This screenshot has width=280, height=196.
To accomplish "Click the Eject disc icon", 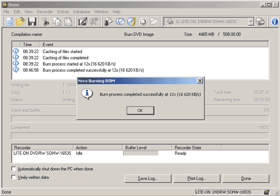I will (143, 21).
